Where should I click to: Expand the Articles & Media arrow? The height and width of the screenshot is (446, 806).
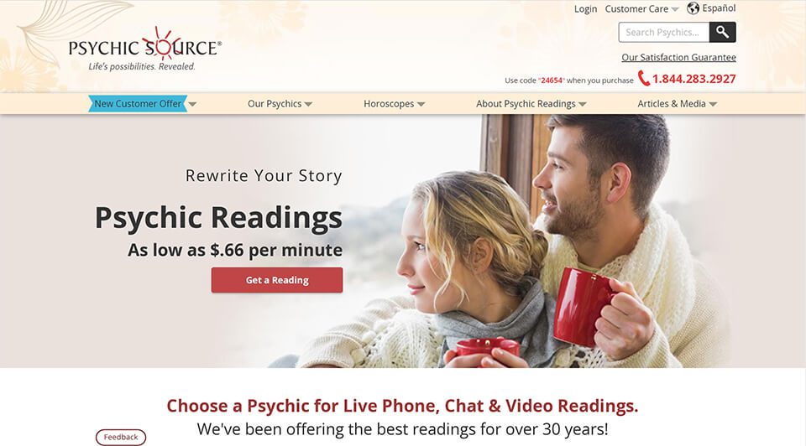coord(713,104)
